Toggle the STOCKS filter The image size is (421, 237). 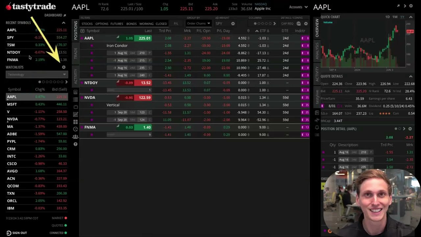pos(87,24)
